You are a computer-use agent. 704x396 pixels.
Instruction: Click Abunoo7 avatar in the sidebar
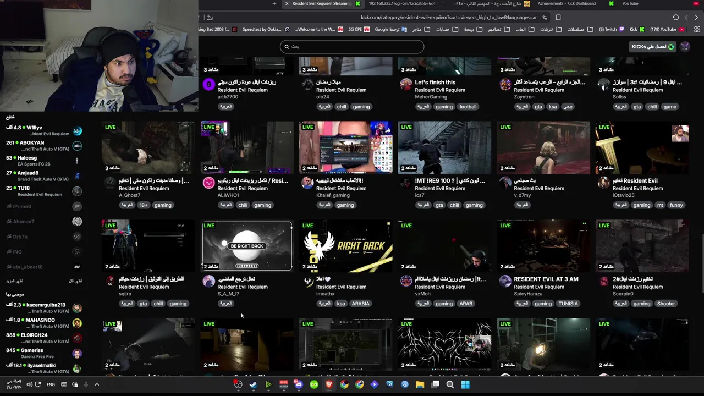click(77, 221)
